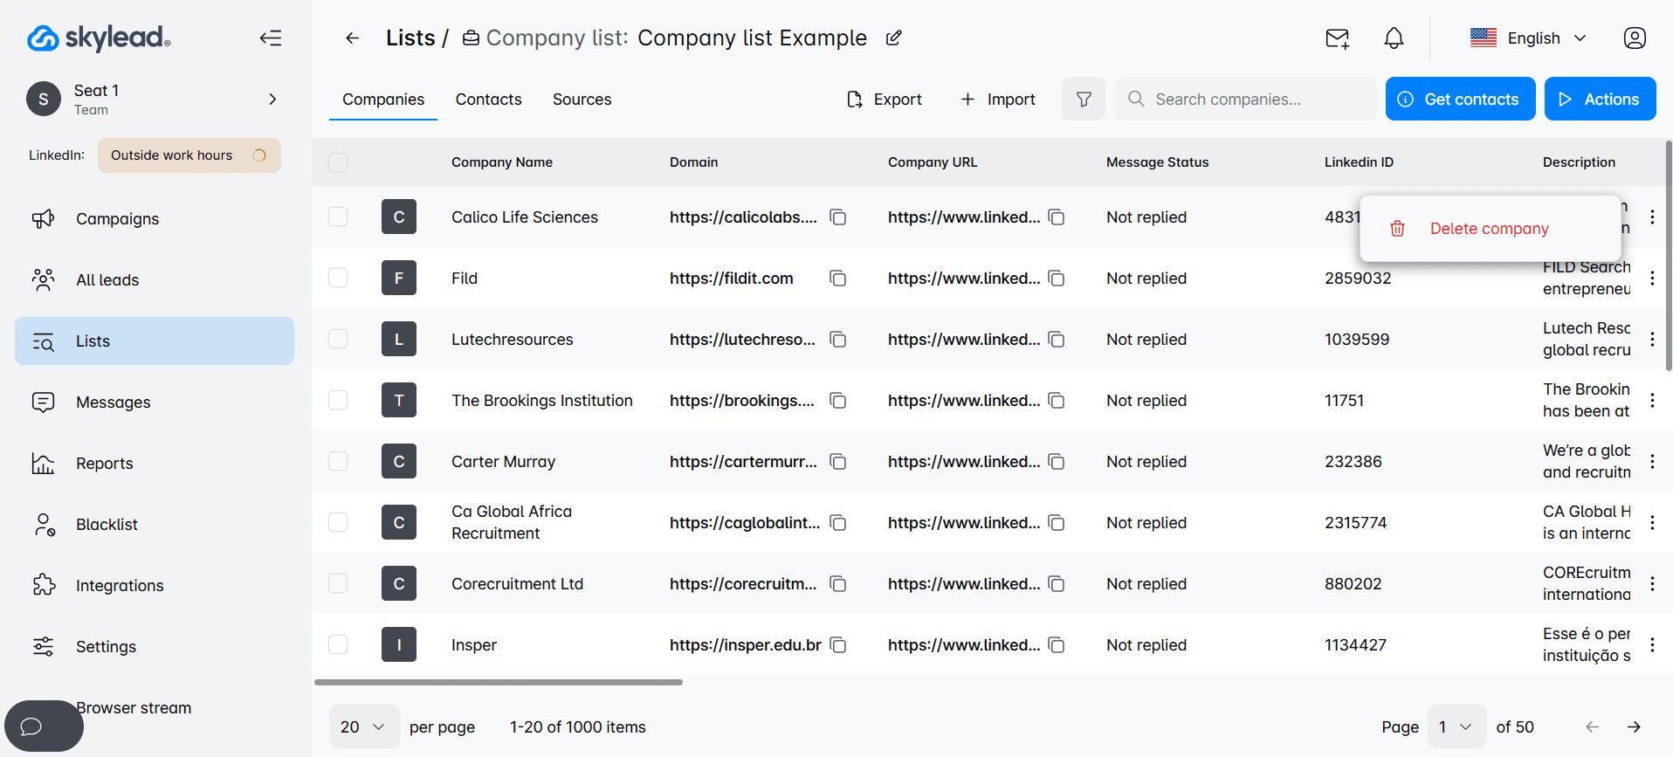Edit the list name with the pencil icon
The height and width of the screenshot is (757, 1673).
coord(894,38)
